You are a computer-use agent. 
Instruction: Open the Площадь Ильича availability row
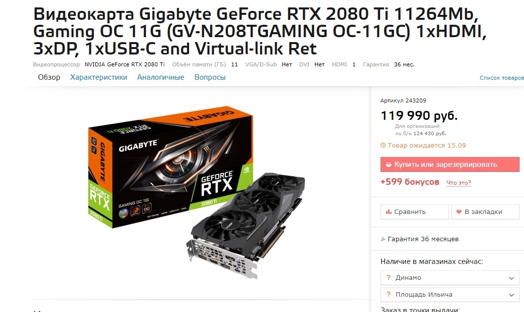[x=450, y=295]
